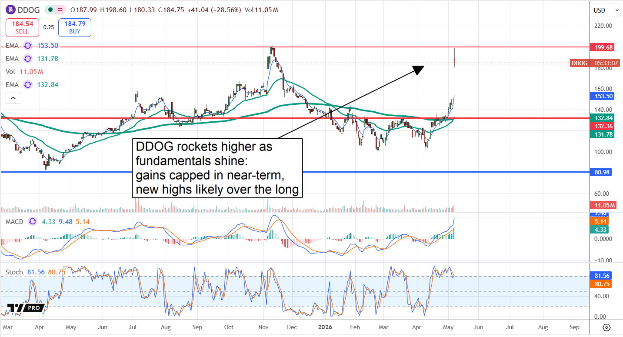Click the refresh icon beside EMA 131.78

(28, 59)
